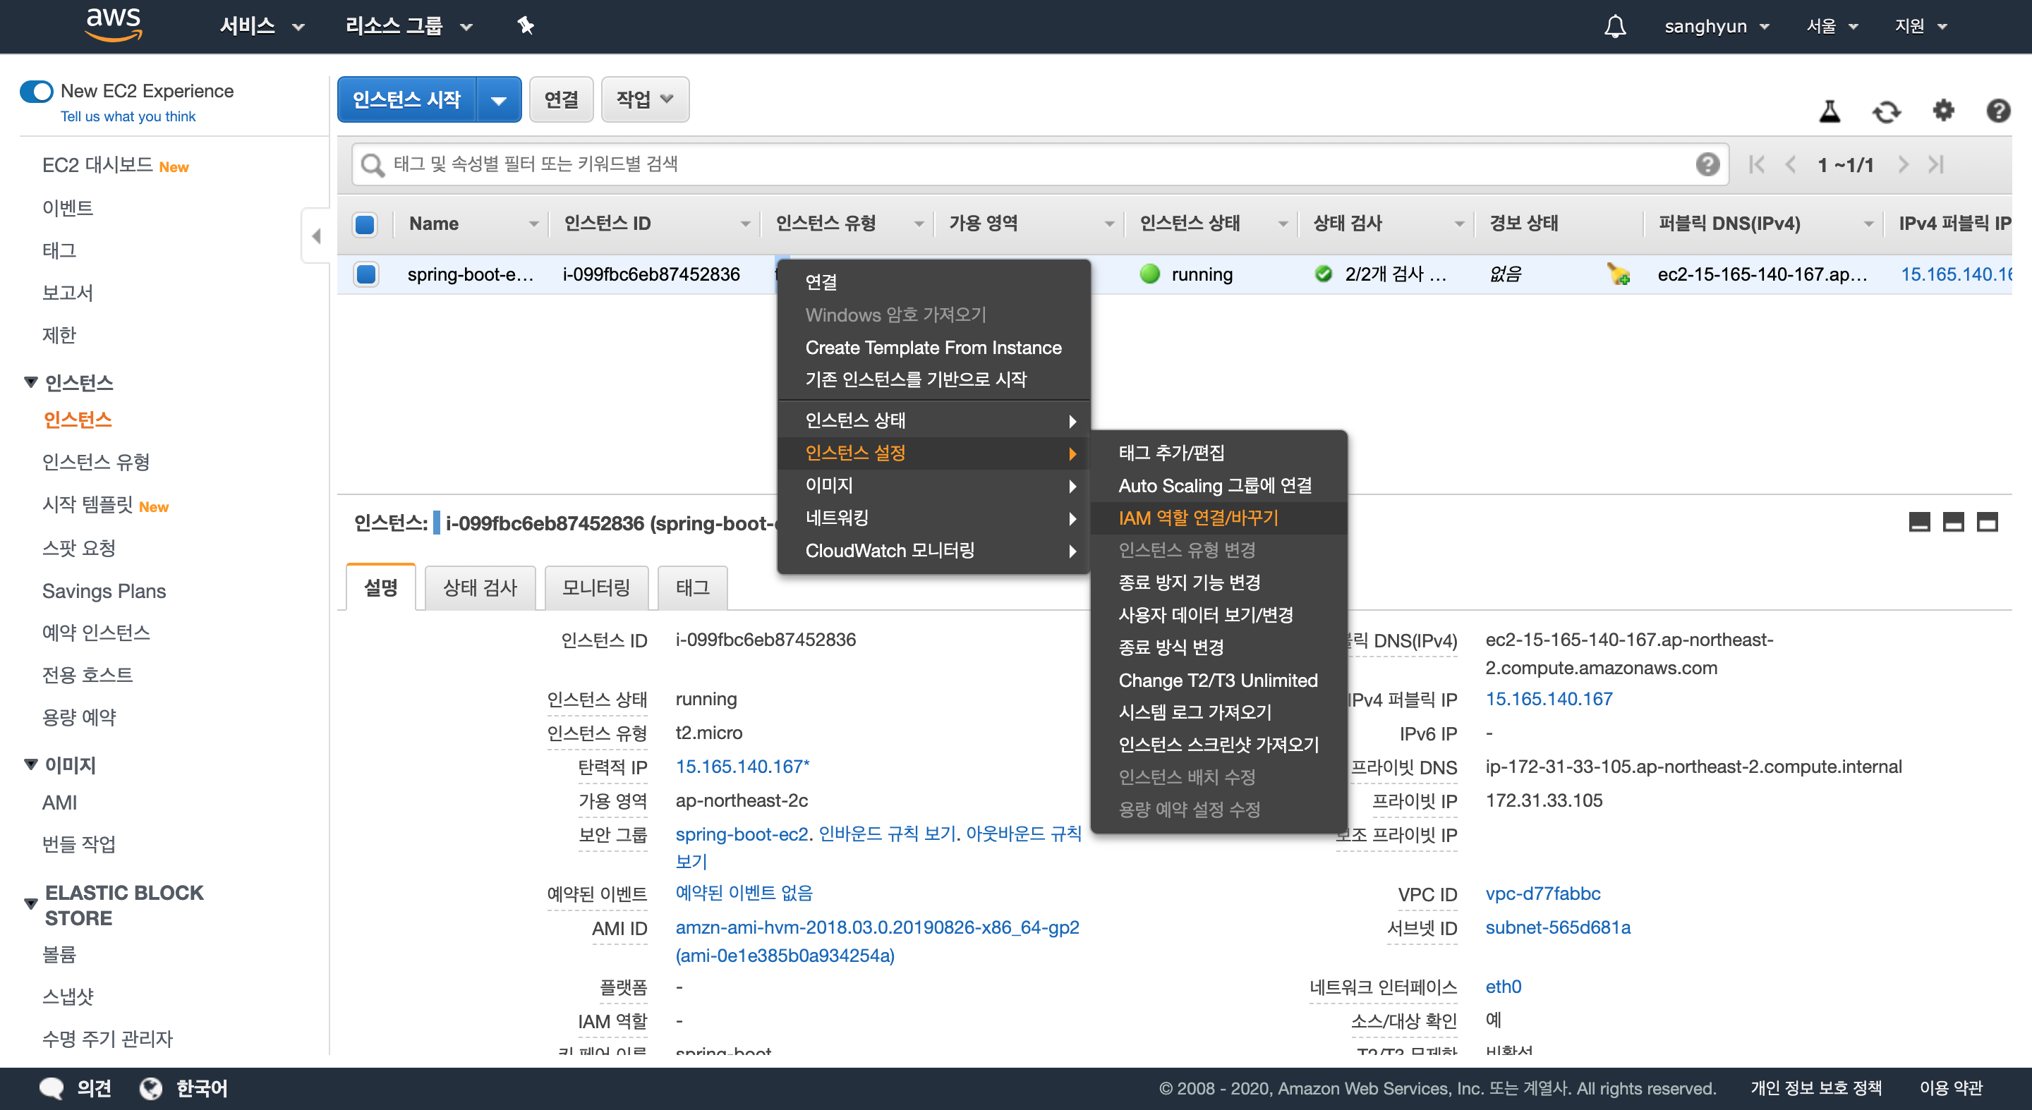The width and height of the screenshot is (2032, 1110).
Task: Switch to the 모니터링 tab
Action: point(595,587)
